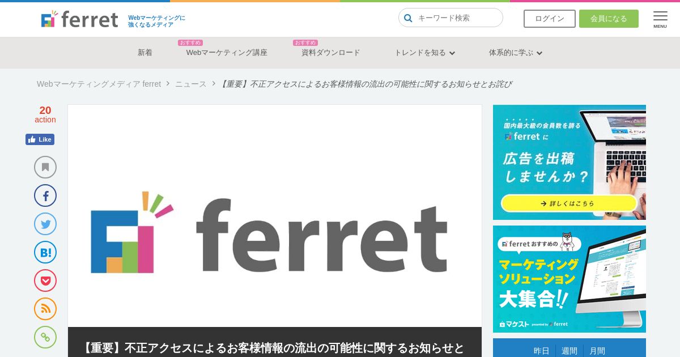Expand 体系的に学ぶ dropdown menu
This screenshot has height=357, width=680.
pos(516,53)
